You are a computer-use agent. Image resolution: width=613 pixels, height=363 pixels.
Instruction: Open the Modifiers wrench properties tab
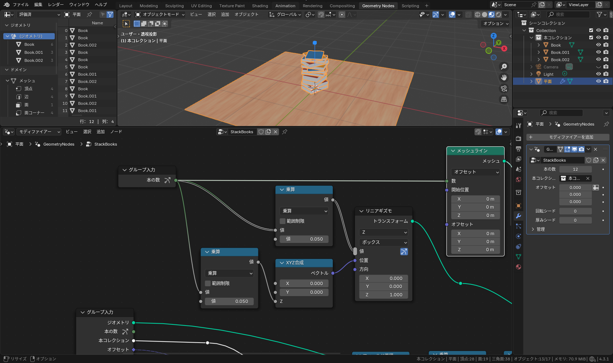pyautogui.click(x=518, y=216)
